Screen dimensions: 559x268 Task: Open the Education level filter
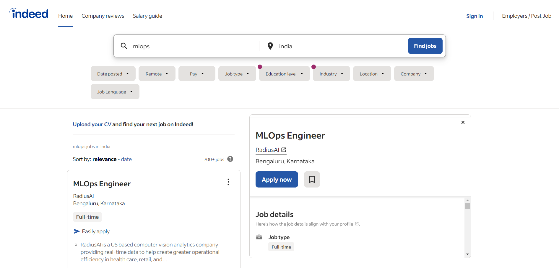[285, 74]
